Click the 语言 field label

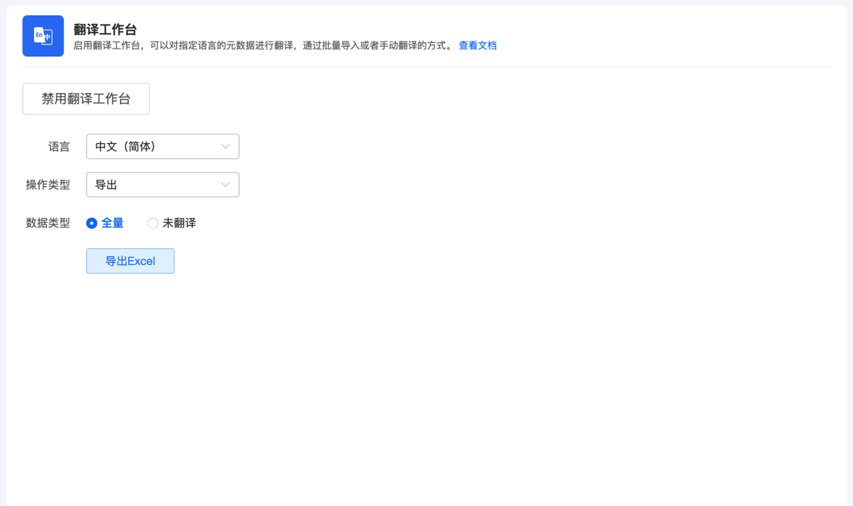point(59,146)
